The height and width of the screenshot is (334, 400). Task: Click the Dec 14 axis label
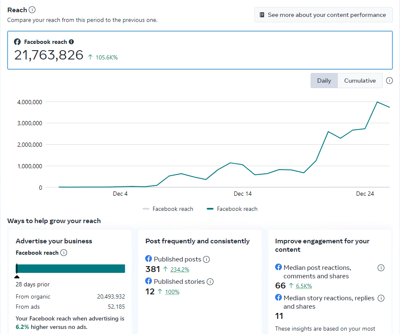point(243,194)
